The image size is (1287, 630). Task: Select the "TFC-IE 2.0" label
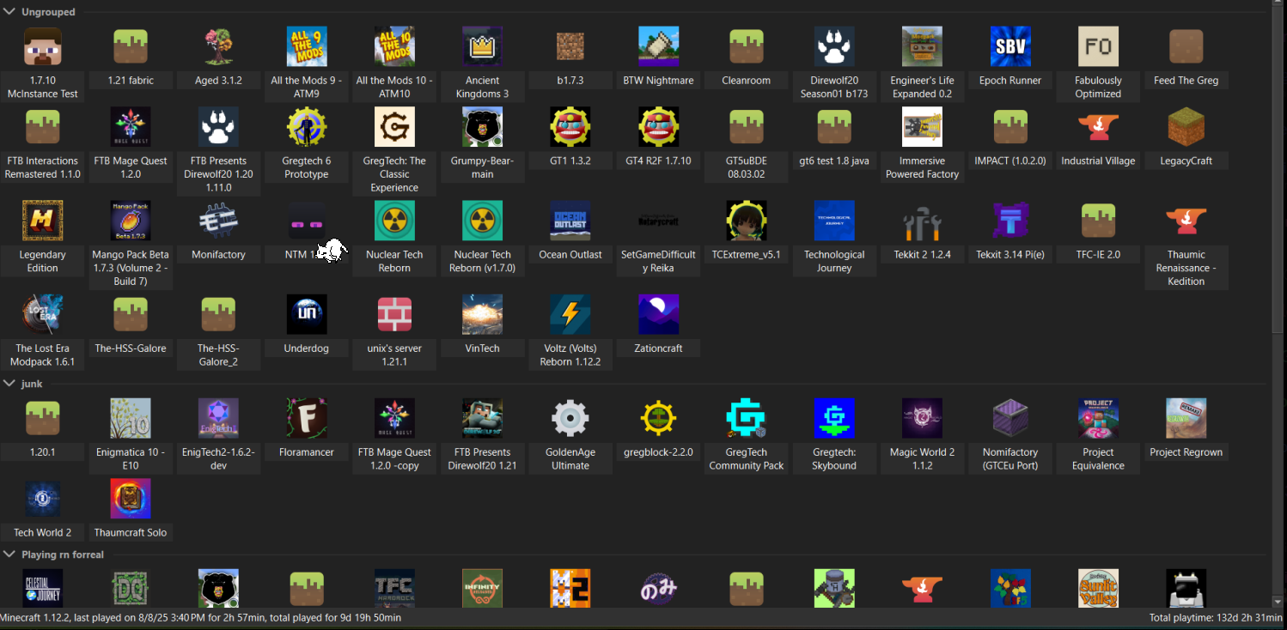point(1098,254)
